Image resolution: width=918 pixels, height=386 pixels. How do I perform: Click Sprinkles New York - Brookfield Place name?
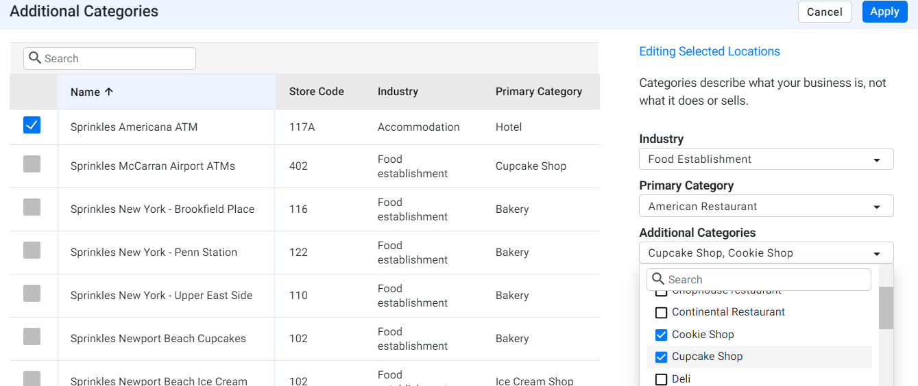click(162, 209)
